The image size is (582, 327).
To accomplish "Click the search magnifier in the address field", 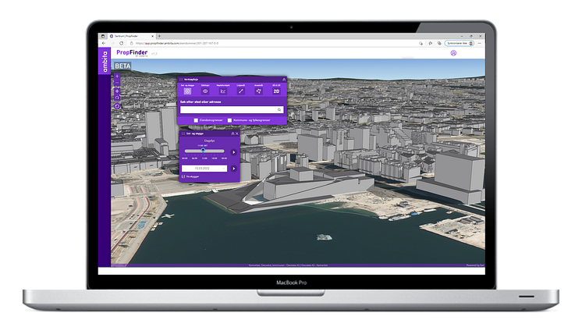I will [x=279, y=110].
